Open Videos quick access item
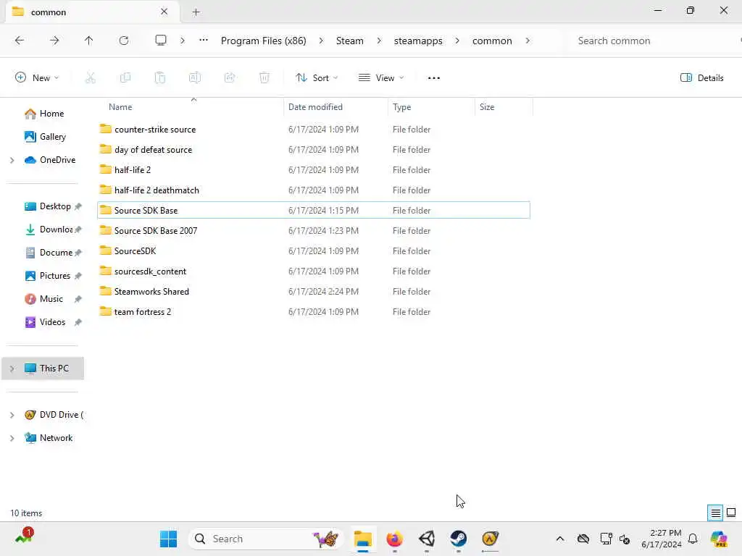 tap(52, 322)
